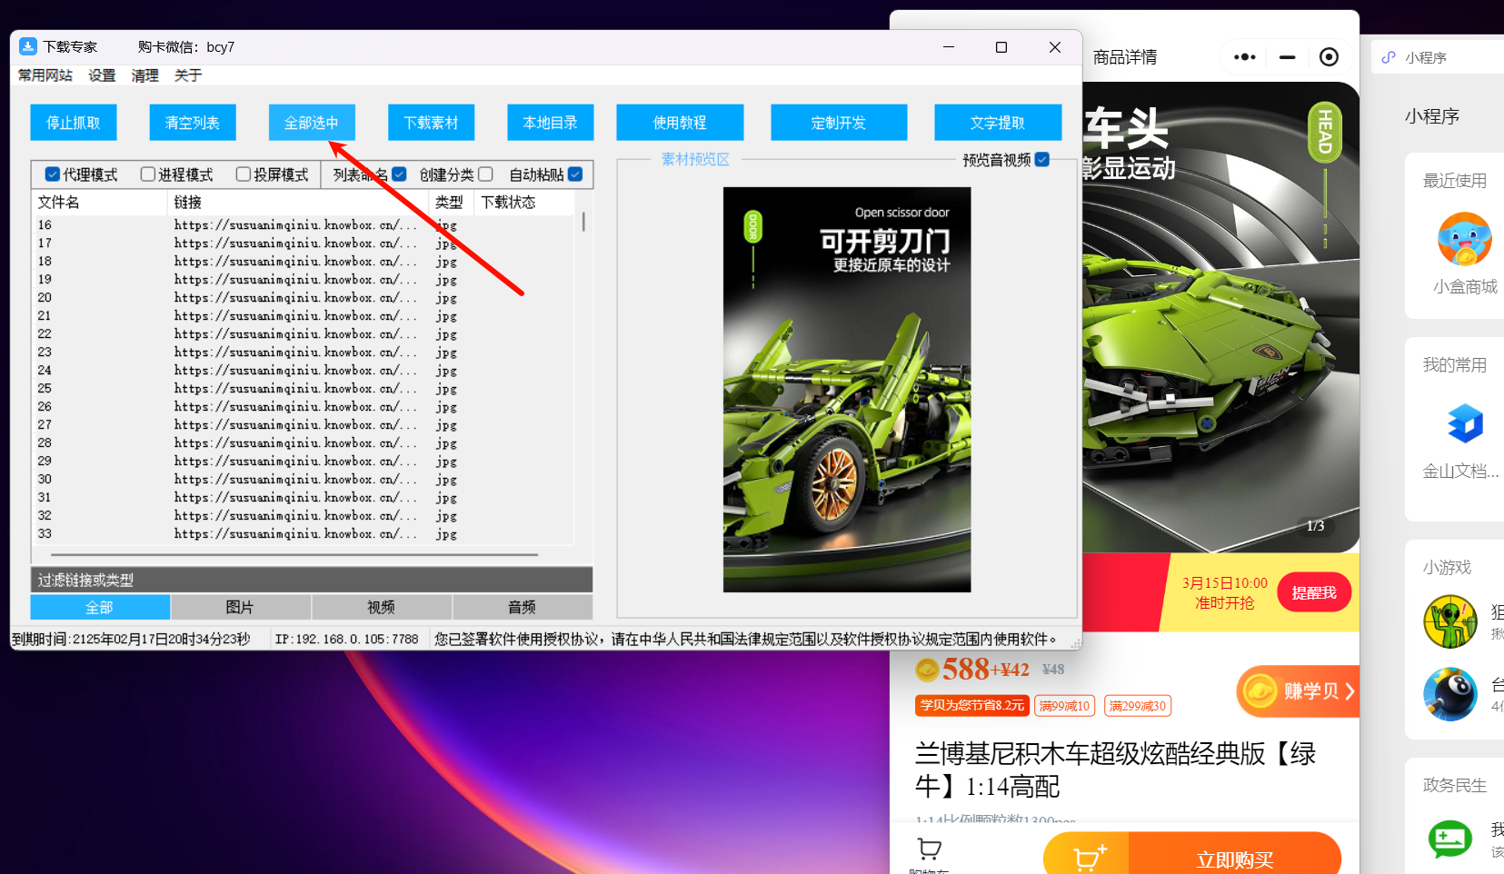Open 常用网站 menu

45,75
